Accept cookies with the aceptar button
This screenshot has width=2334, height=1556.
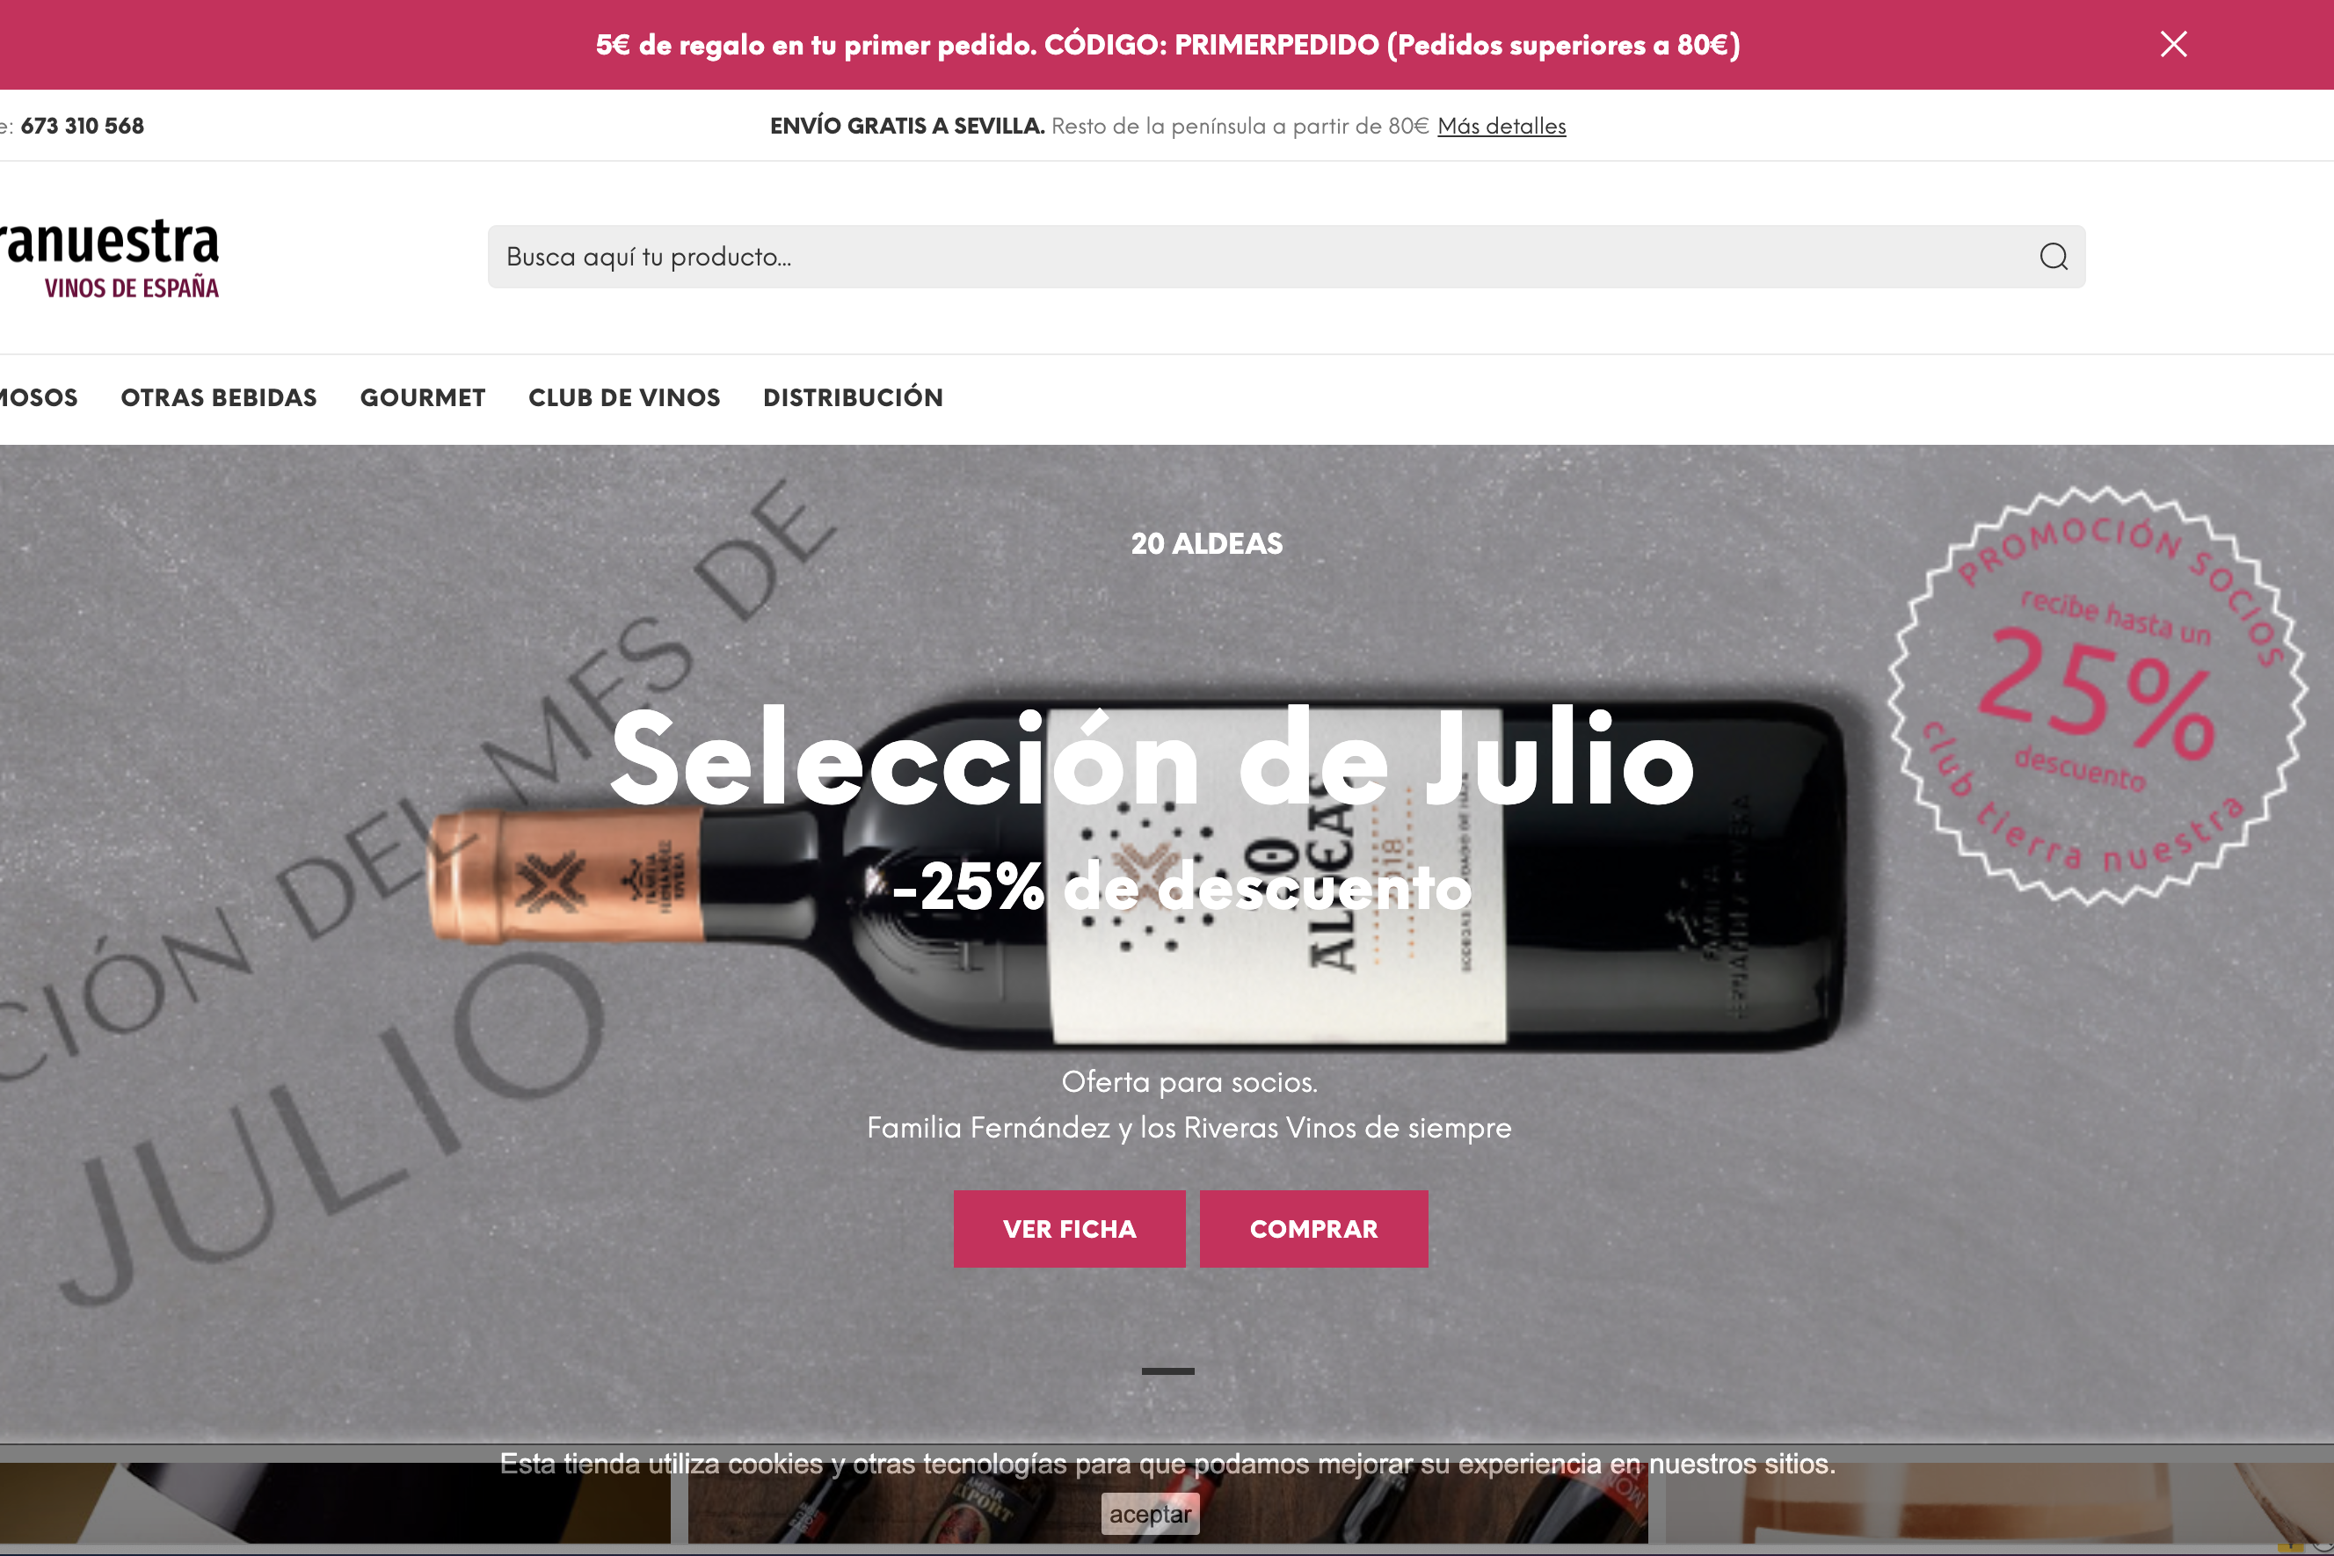click(x=1150, y=1515)
